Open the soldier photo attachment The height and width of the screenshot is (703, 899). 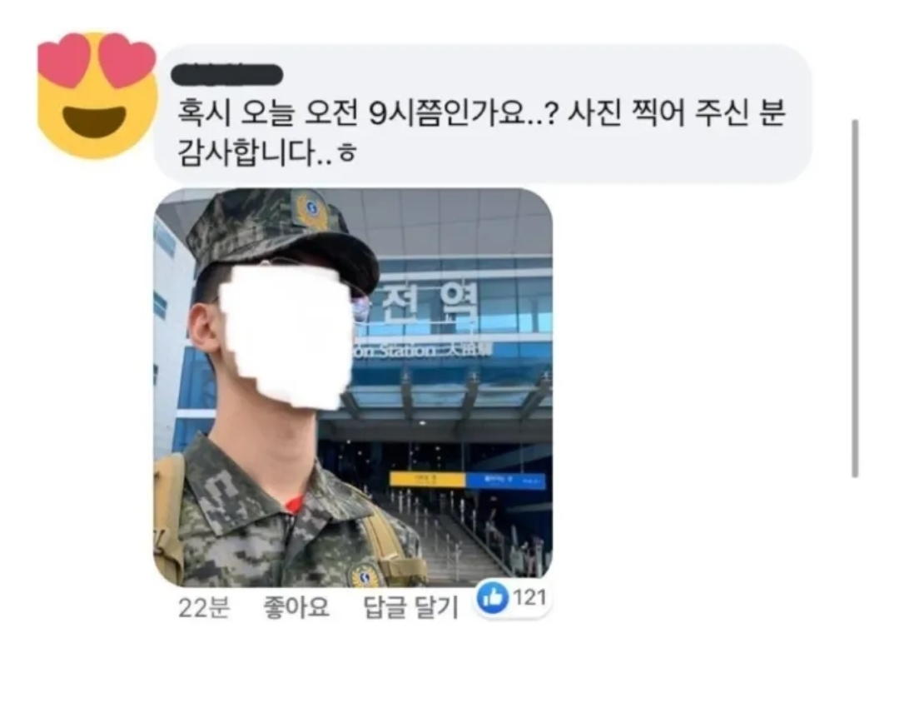click(353, 387)
